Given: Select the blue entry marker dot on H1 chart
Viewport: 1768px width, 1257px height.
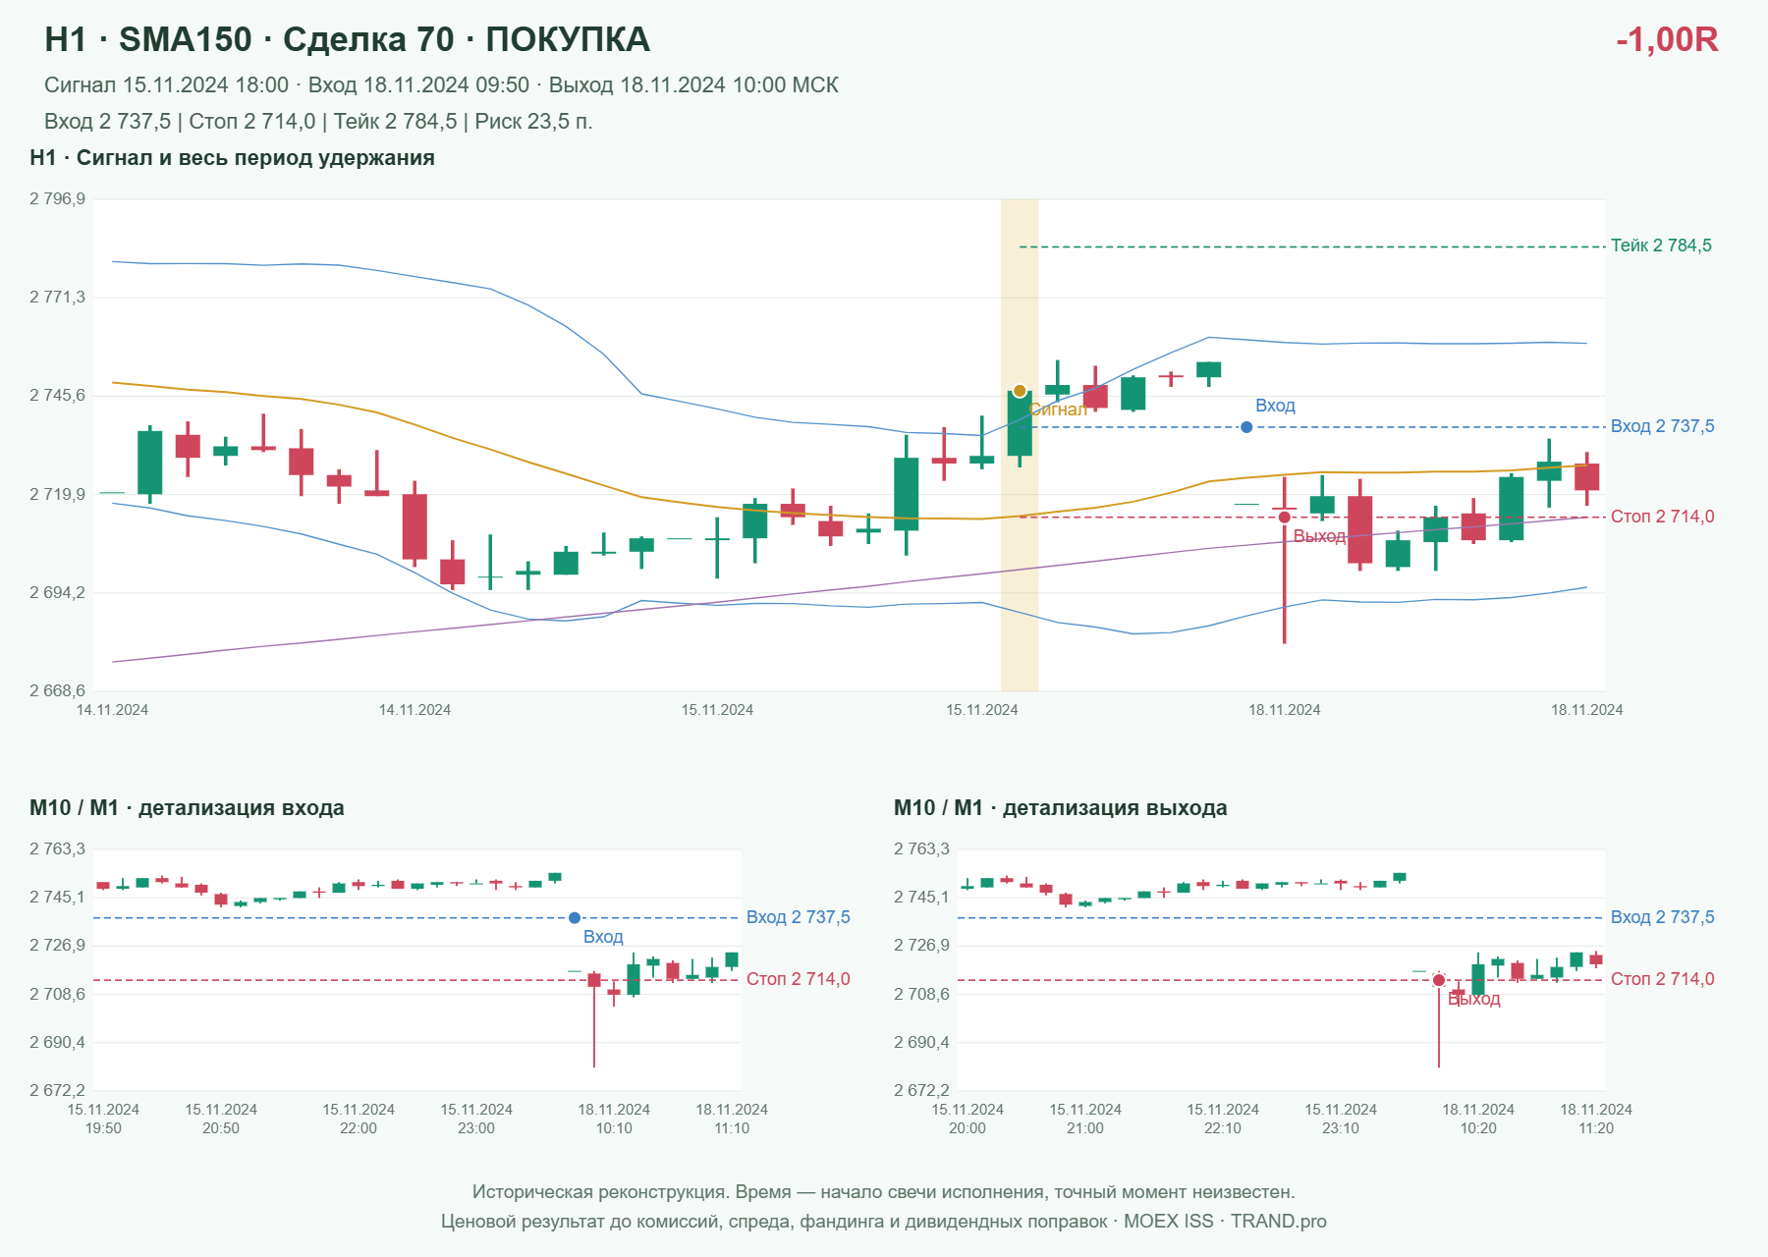Looking at the screenshot, I should pyautogui.click(x=1246, y=427).
